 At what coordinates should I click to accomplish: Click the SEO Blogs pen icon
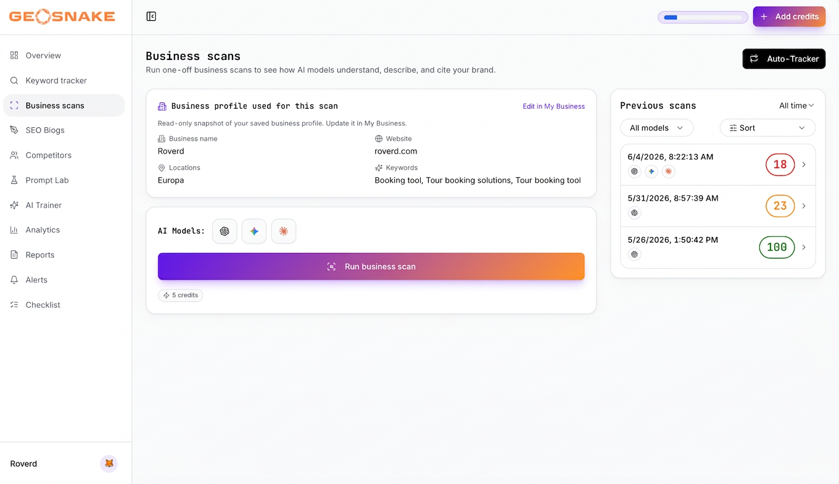tap(14, 130)
